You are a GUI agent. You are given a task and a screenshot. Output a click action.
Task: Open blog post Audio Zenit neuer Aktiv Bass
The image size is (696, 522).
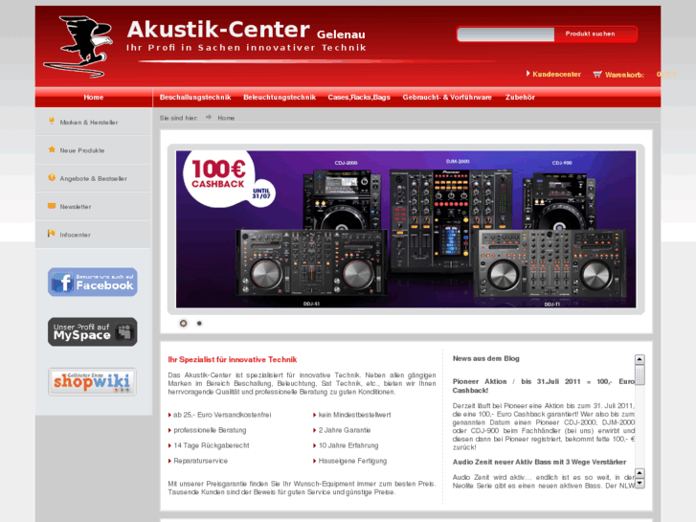tap(539, 462)
